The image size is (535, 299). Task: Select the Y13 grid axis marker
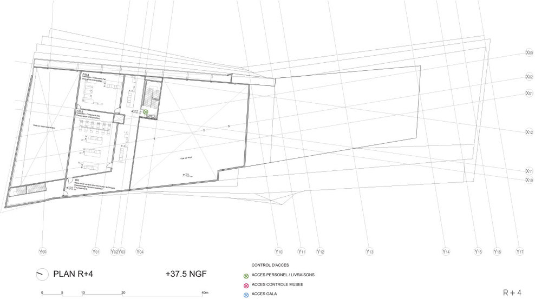coord(369,251)
